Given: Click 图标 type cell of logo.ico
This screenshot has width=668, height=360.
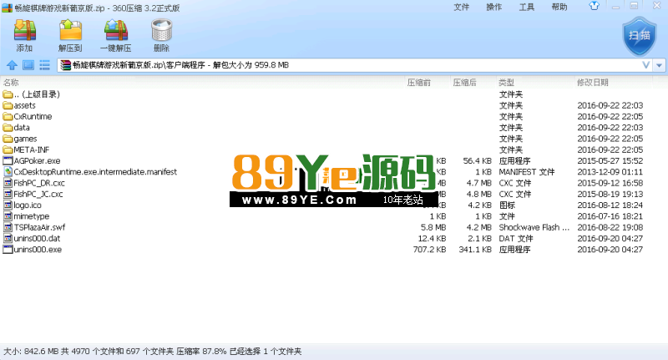Looking at the screenshot, I should (507, 205).
